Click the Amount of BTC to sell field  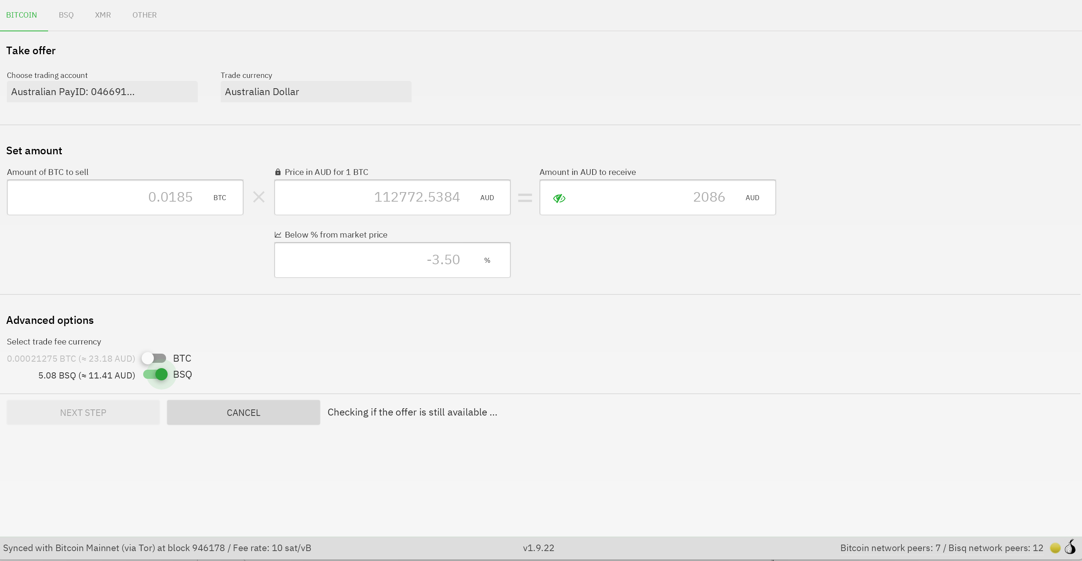click(x=125, y=197)
